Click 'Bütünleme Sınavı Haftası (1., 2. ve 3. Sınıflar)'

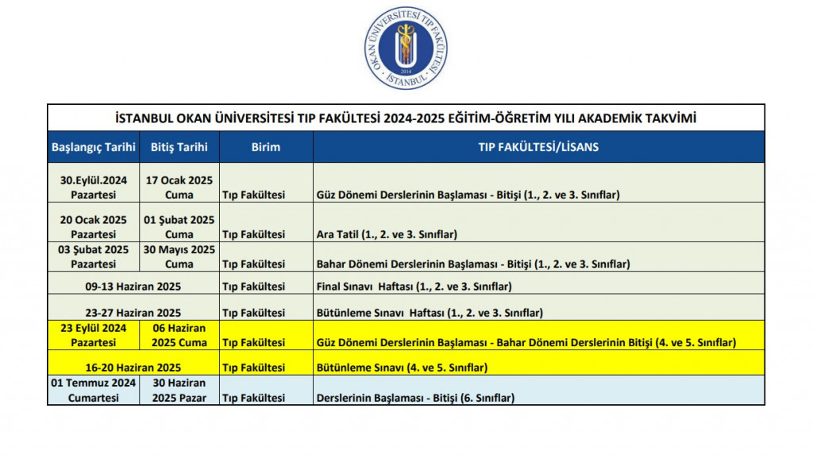[x=430, y=313]
